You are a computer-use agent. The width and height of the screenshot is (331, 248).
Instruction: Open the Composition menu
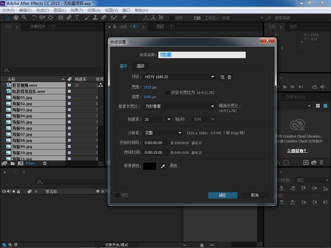click(x=43, y=10)
